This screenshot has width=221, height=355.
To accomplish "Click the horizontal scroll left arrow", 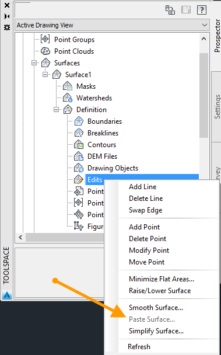I will click(20, 237).
